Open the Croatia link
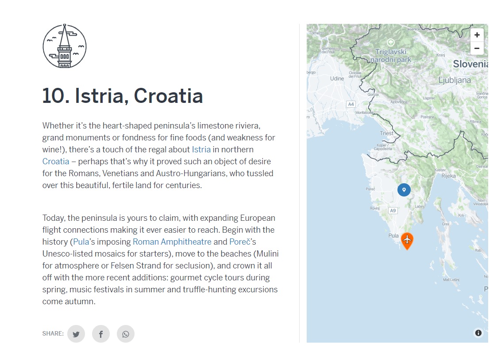Image resolution: width=501 pixels, height=355 pixels. click(x=56, y=161)
